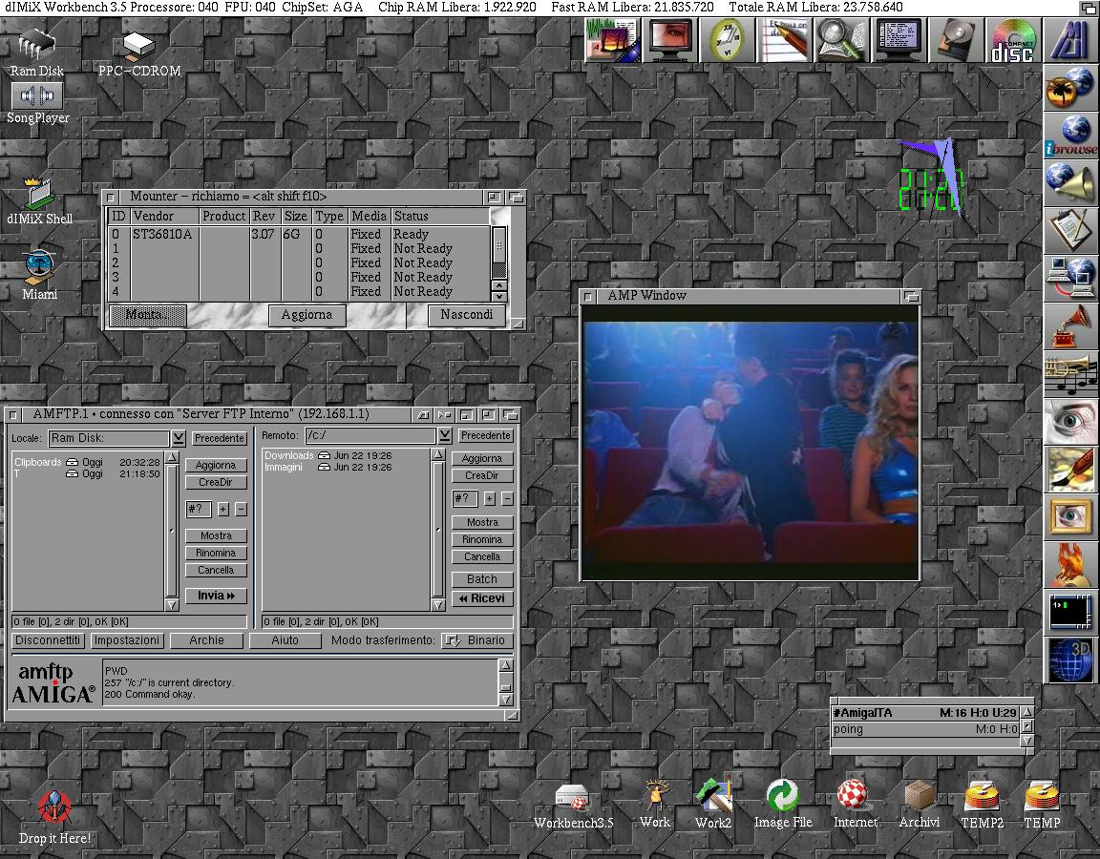Viewport: 1100px width, 859px height.
Task: Open the notepad-and-pencil dock icon
Action: [x=785, y=40]
